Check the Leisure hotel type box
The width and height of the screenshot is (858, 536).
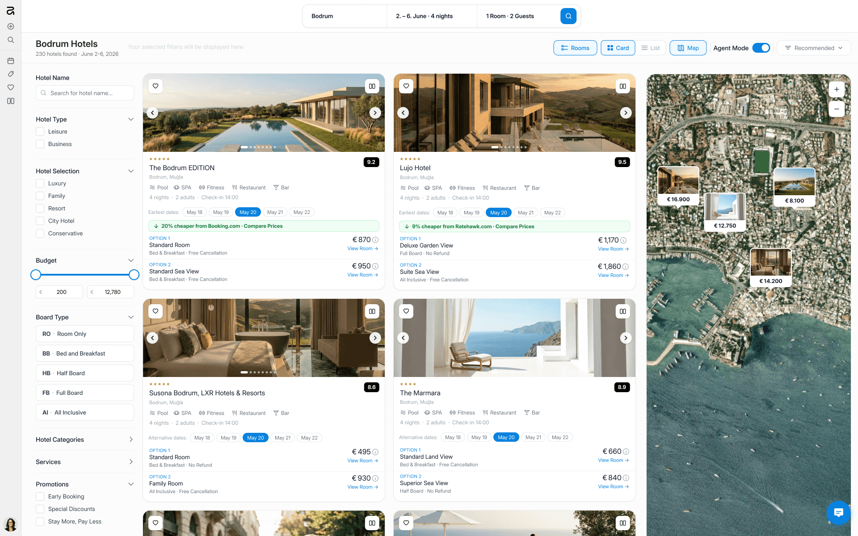click(x=40, y=132)
